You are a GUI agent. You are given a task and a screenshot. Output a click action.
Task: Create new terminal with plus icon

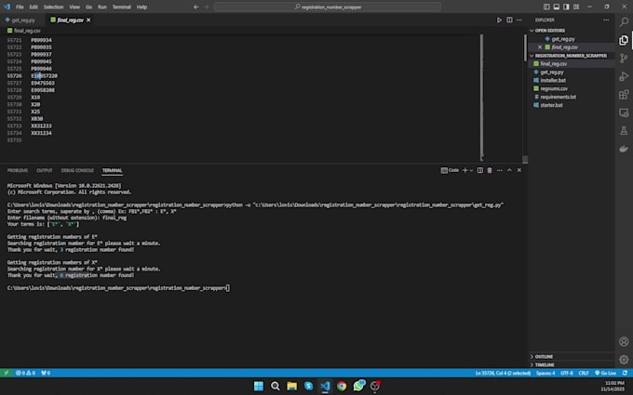[x=465, y=170]
